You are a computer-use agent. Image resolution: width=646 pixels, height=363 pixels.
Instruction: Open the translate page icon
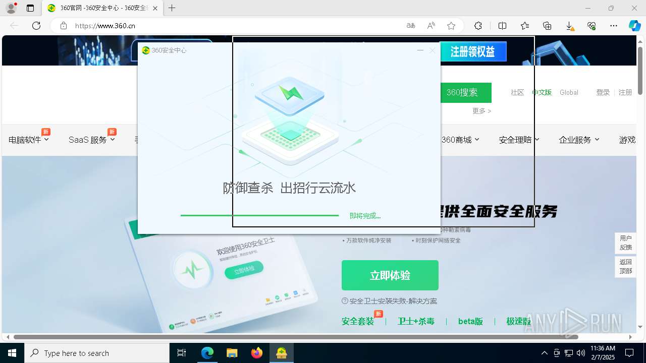pos(411,26)
